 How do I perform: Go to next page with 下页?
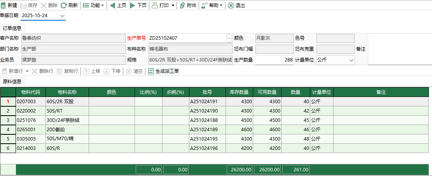(133, 5)
